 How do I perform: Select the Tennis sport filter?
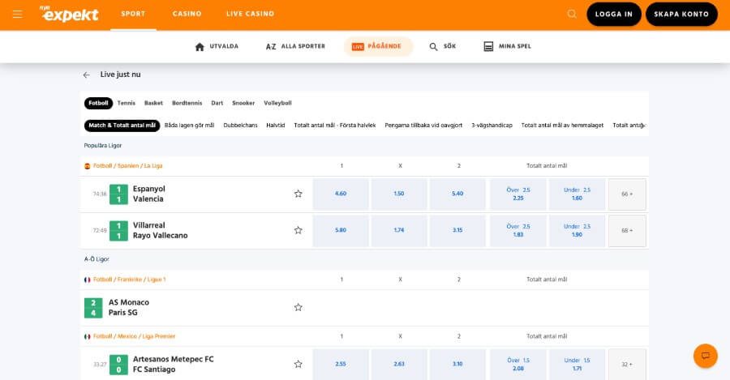click(x=127, y=103)
